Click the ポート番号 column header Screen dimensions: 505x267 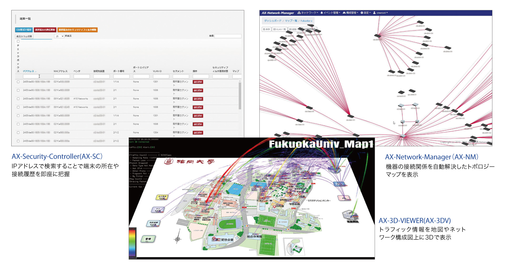(x=119, y=71)
